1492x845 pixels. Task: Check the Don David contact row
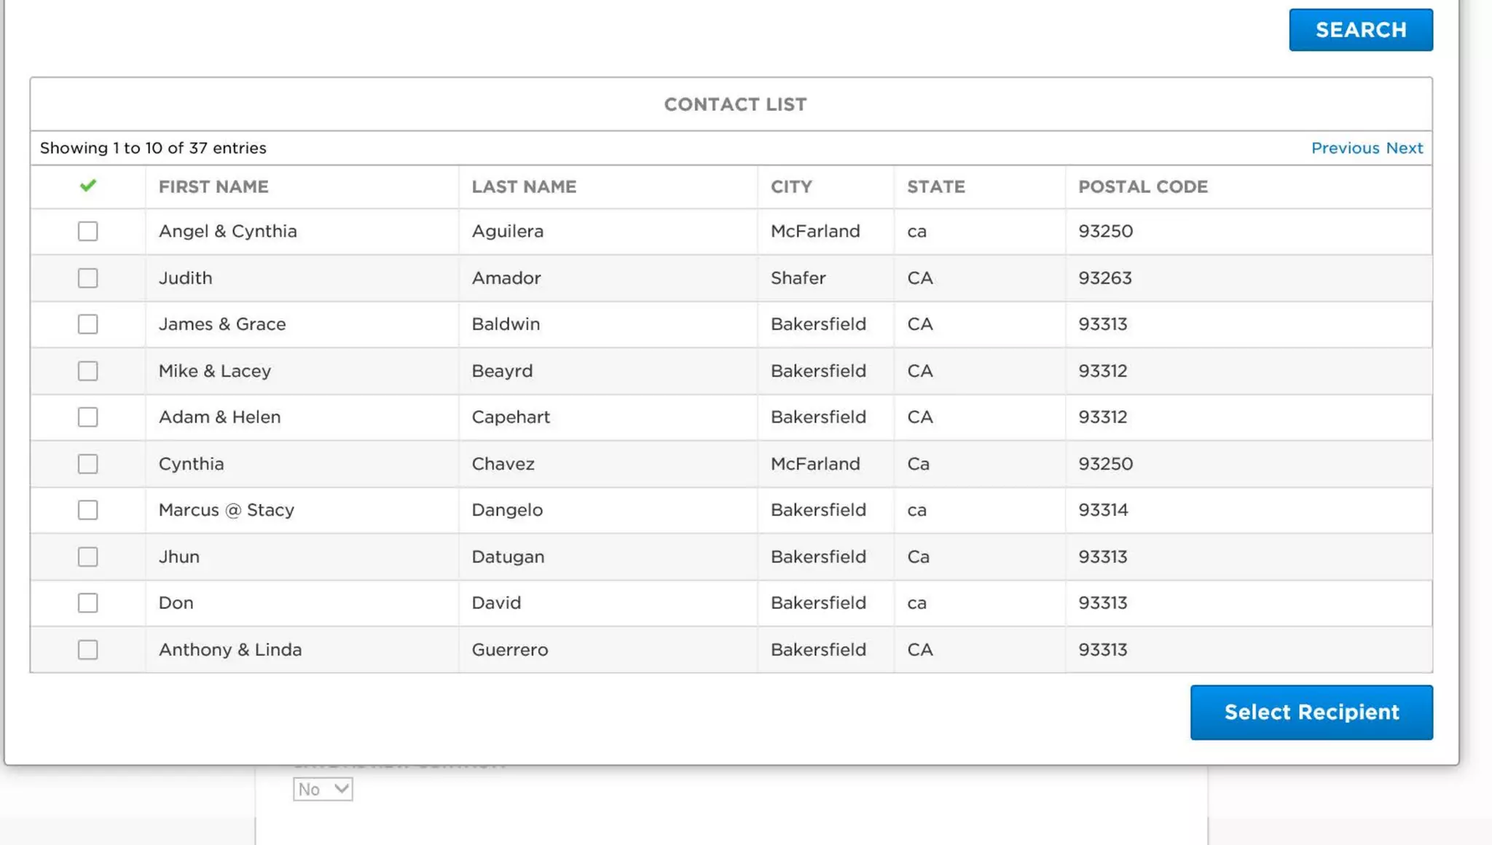click(x=88, y=603)
